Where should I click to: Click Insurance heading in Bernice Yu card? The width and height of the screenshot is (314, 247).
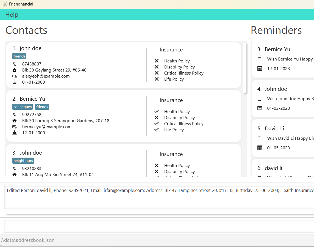[171, 100]
